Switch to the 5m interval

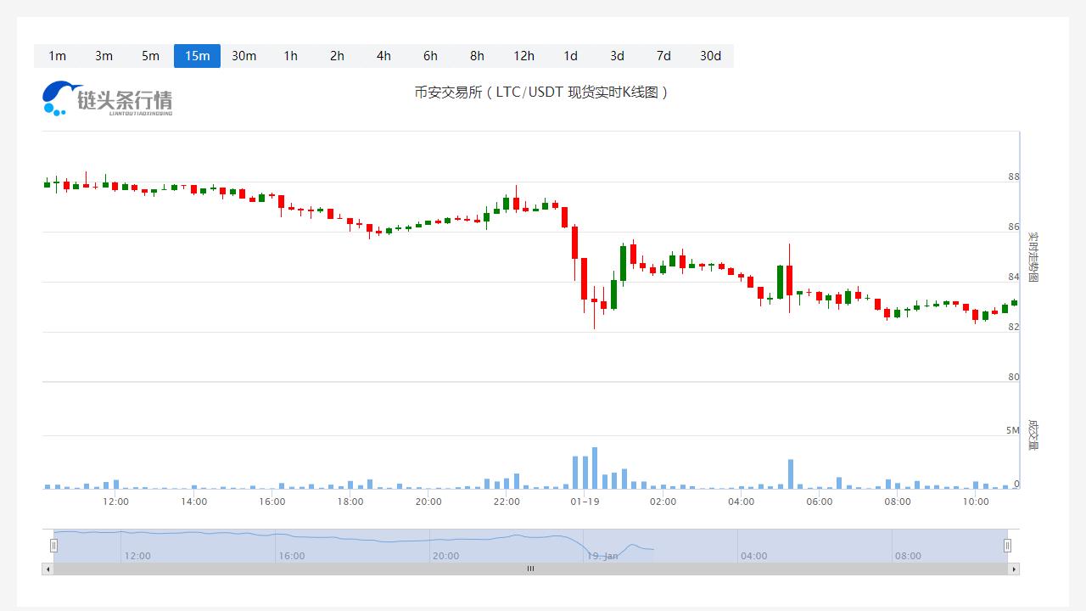click(x=150, y=56)
